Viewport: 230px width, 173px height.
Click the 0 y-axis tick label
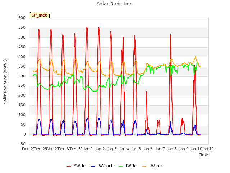coord(24,134)
